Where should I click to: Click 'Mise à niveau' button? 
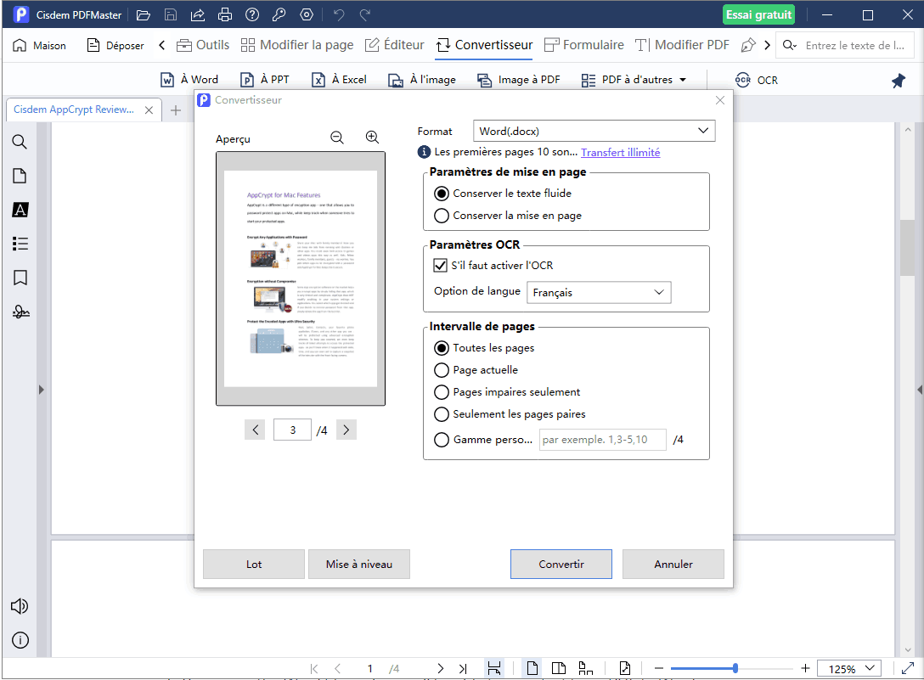point(359,565)
